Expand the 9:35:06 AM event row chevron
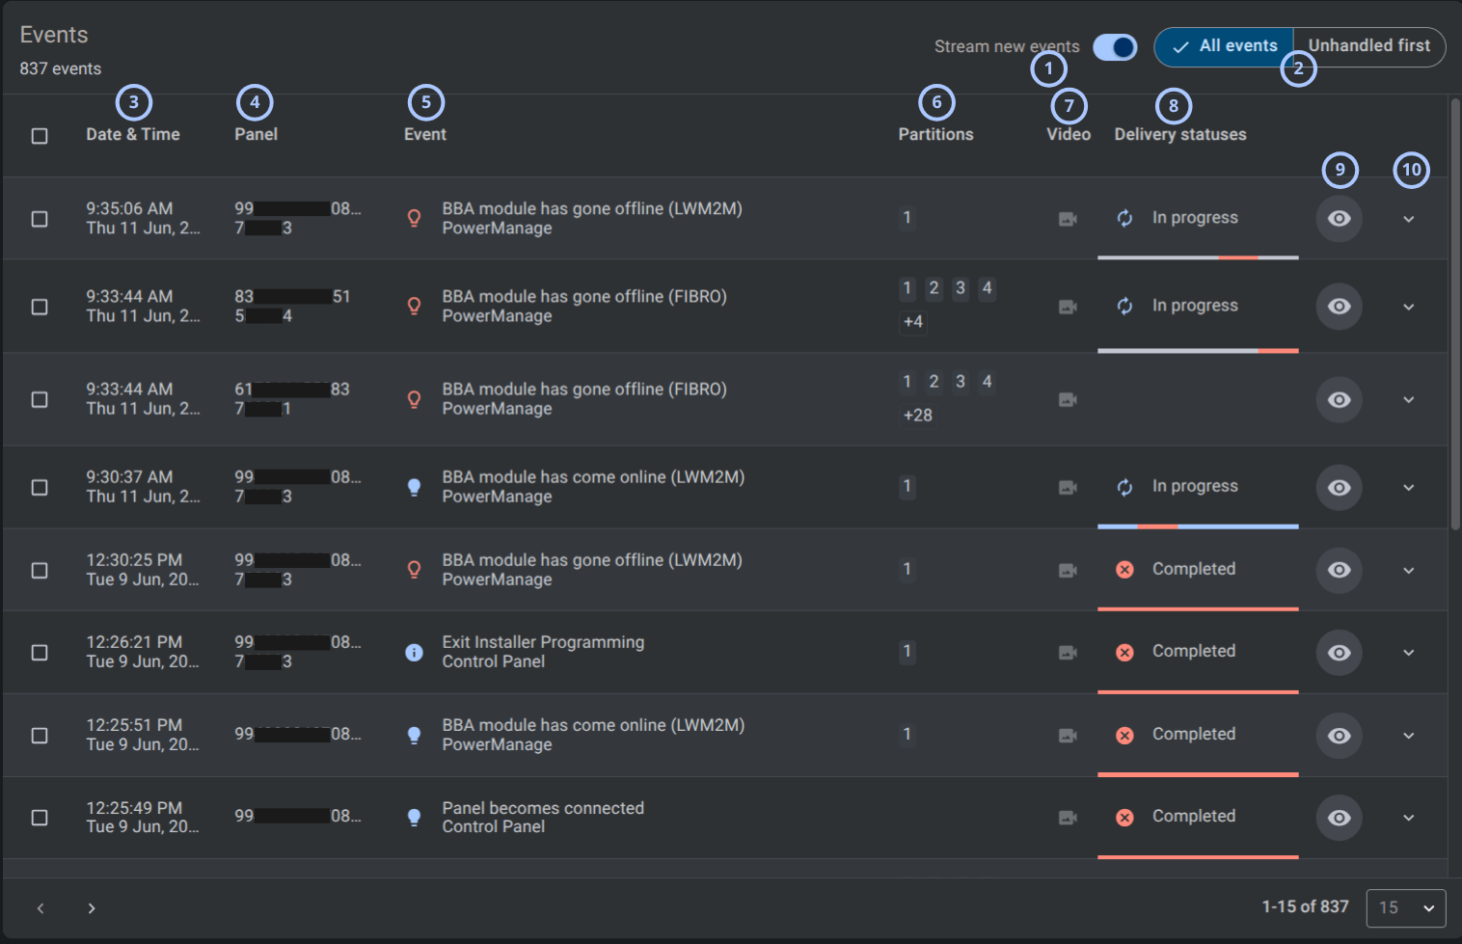The height and width of the screenshot is (944, 1462). (x=1409, y=219)
